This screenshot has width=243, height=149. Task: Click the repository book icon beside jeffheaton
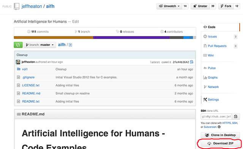[x=16, y=6]
